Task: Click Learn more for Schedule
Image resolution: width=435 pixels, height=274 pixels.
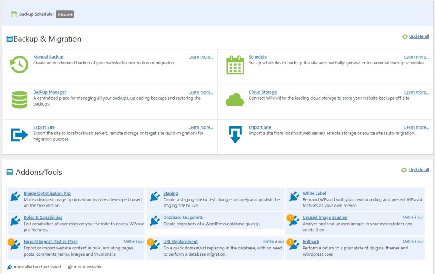Action: (416, 57)
